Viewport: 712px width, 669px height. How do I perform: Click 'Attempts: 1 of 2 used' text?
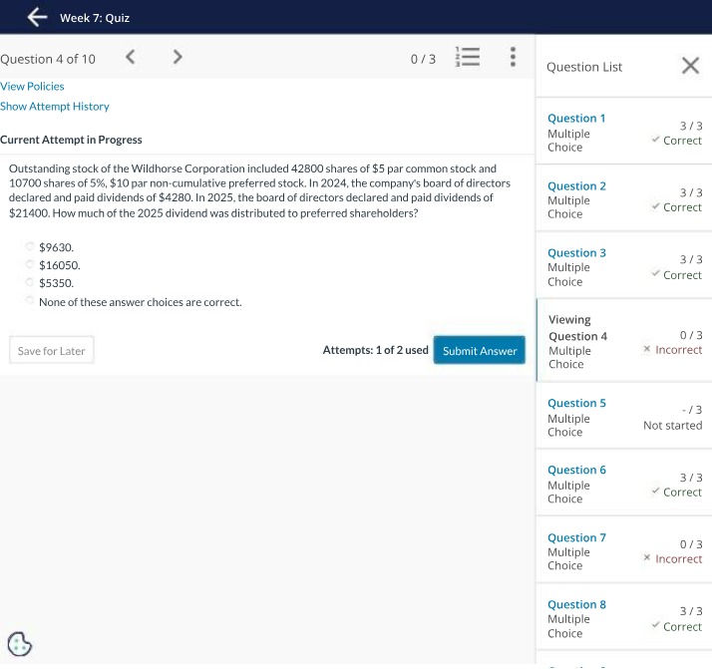pos(376,350)
